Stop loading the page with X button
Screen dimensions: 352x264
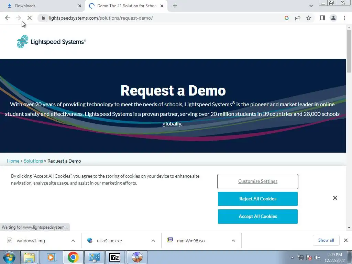[30, 18]
